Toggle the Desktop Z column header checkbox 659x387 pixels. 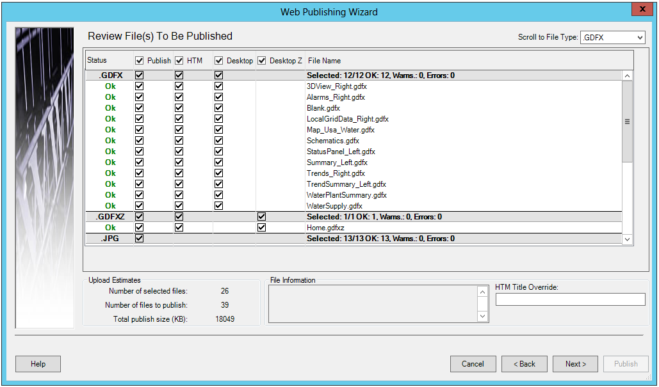tap(261, 61)
